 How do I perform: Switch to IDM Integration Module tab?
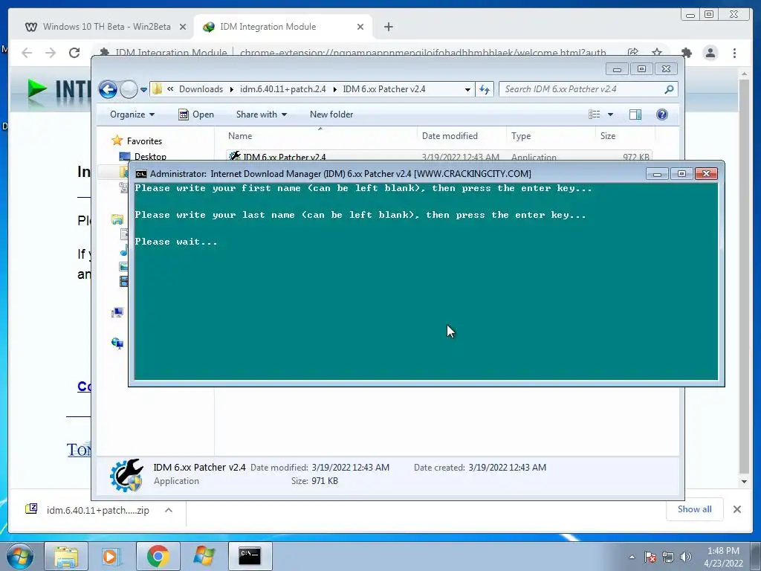click(283, 27)
